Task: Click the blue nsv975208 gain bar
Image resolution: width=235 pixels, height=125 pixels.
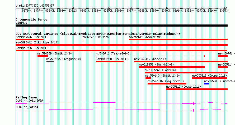Action: [207, 84]
